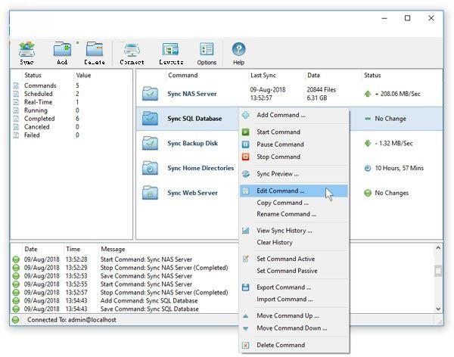
Task: Click the Sync Home Directories clock icon
Action: coord(151,168)
